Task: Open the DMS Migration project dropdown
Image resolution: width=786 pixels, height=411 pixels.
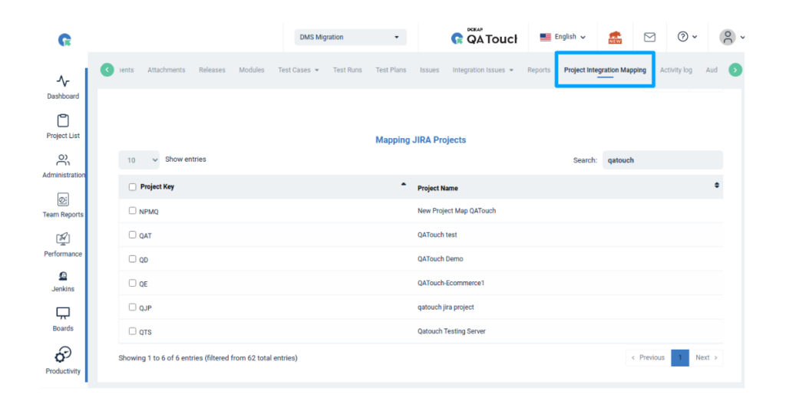Action: point(350,37)
